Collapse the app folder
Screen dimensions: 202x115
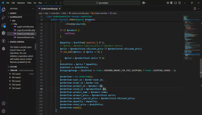[x=22, y=20]
